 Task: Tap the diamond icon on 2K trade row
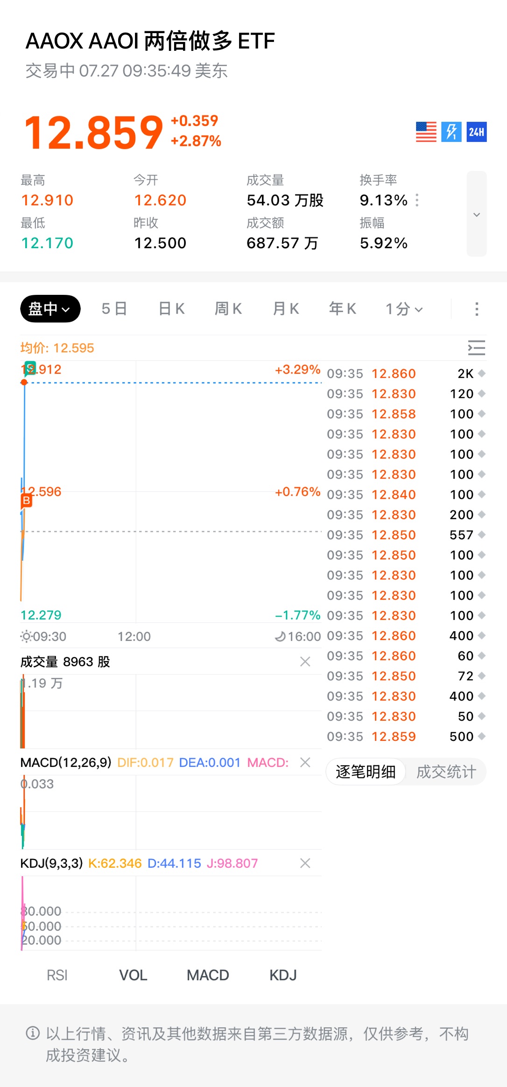(x=482, y=373)
